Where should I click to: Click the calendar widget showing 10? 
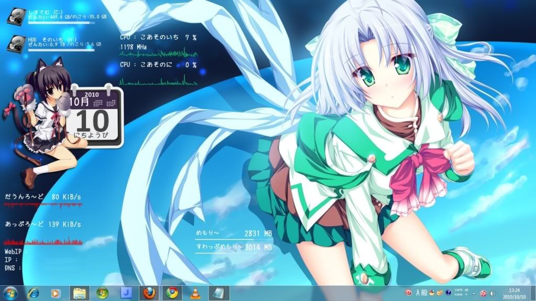95,117
